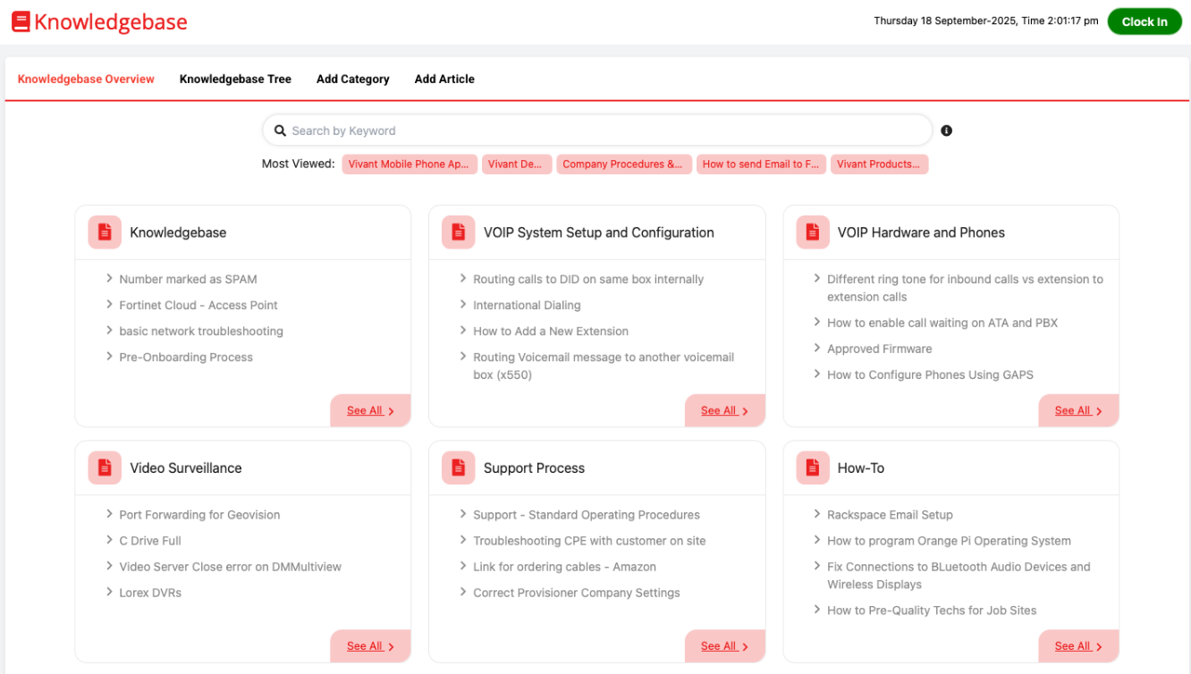Image resolution: width=1191 pixels, height=674 pixels.
Task: Open the Add Category tab
Action: point(352,79)
